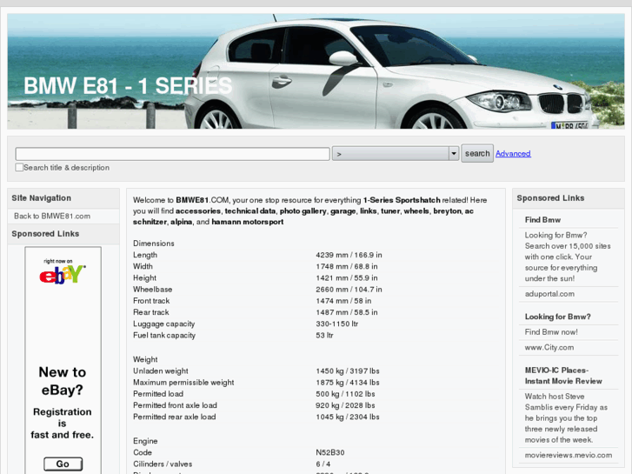Select the Front track value 1474 mm / 58 in

(343, 301)
